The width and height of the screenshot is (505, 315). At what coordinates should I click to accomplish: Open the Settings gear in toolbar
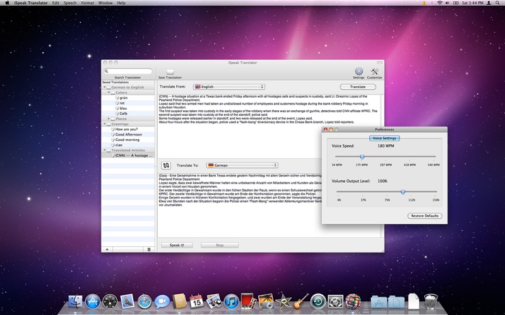tap(359, 71)
